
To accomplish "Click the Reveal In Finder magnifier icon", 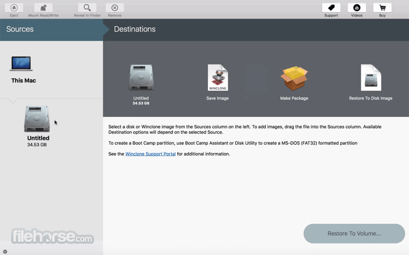I will 87,8.
